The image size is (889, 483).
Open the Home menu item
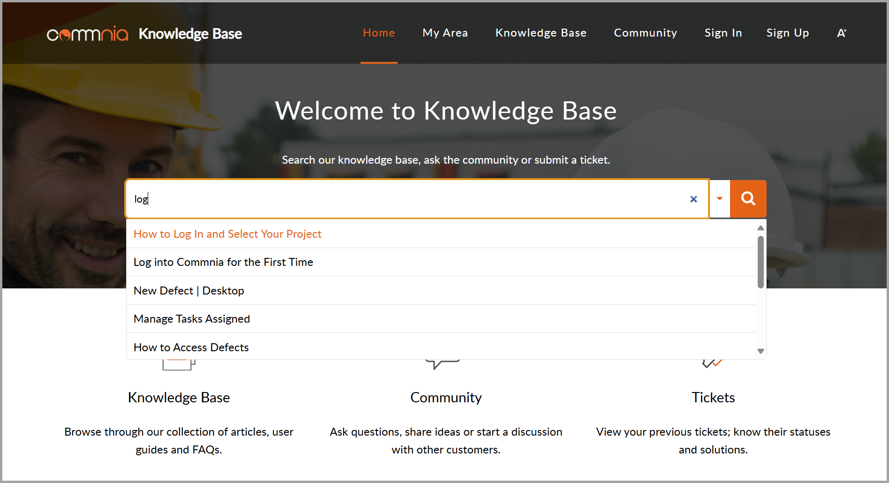pos(379,33)
